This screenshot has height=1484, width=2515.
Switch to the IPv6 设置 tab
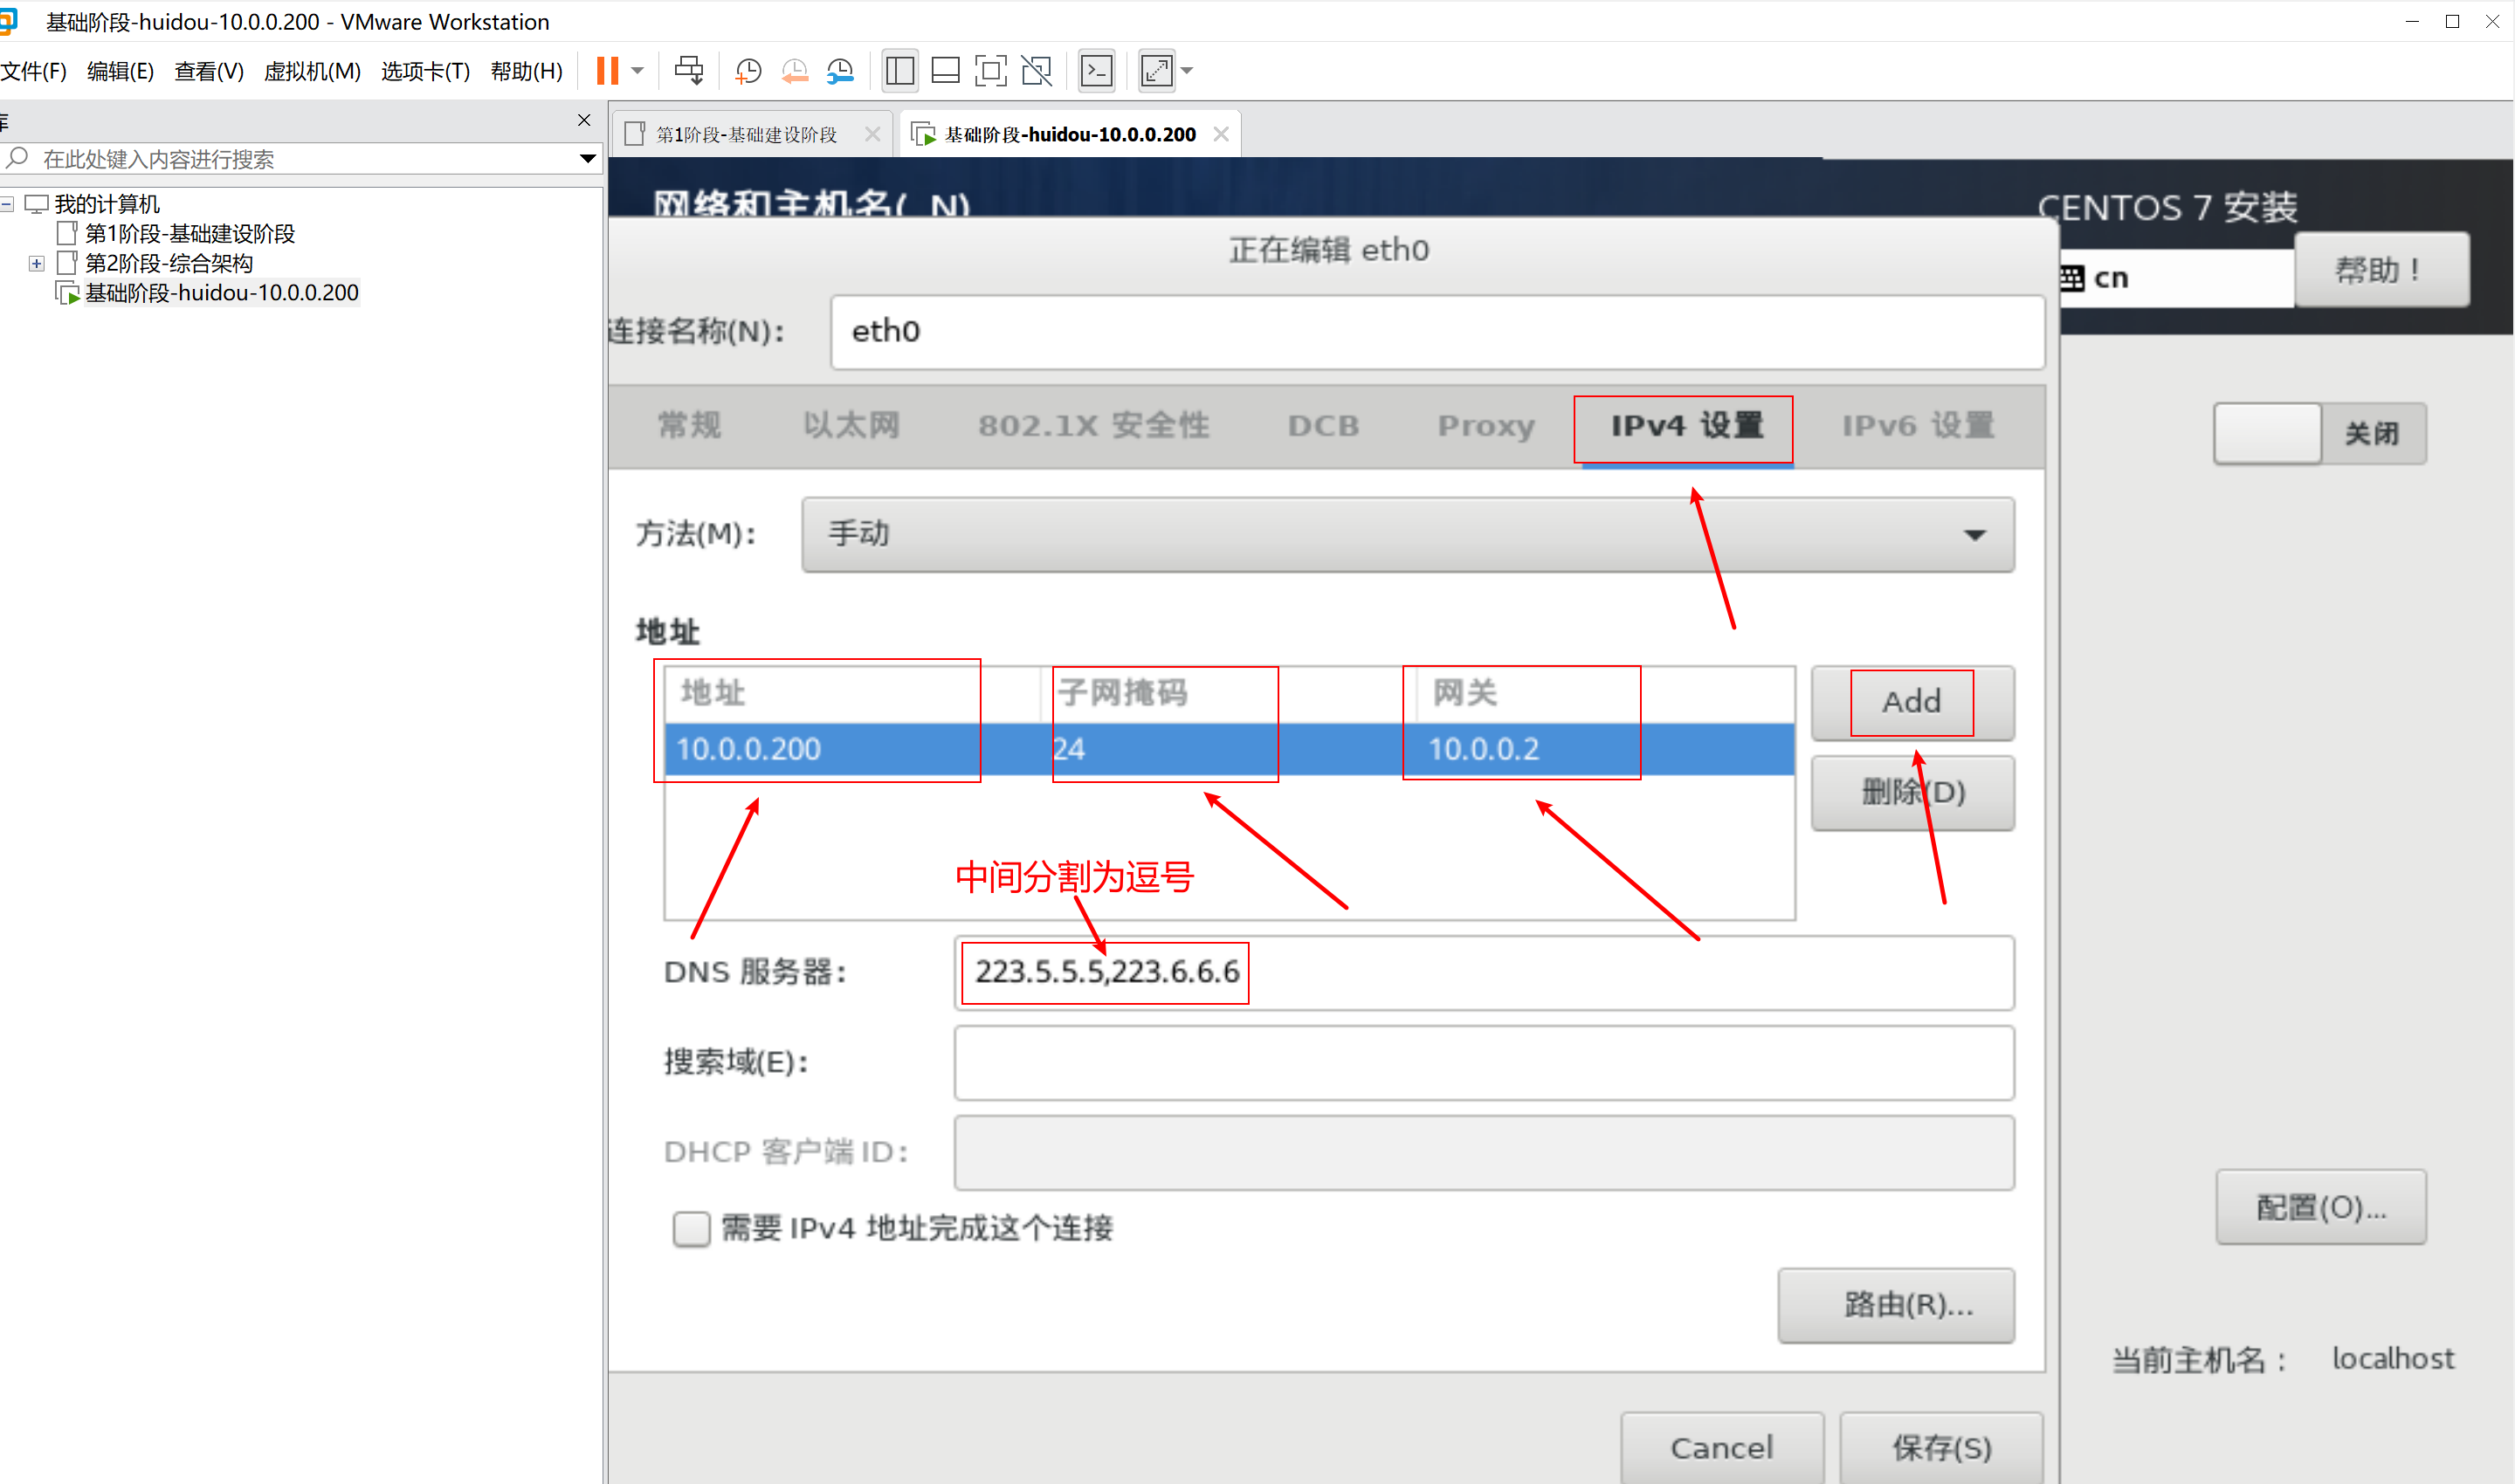1918,426
